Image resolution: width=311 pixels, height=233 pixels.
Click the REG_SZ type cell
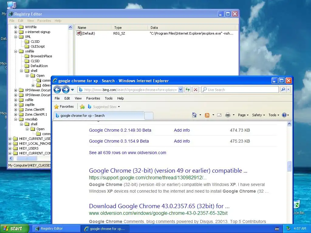tap(119, 33)
